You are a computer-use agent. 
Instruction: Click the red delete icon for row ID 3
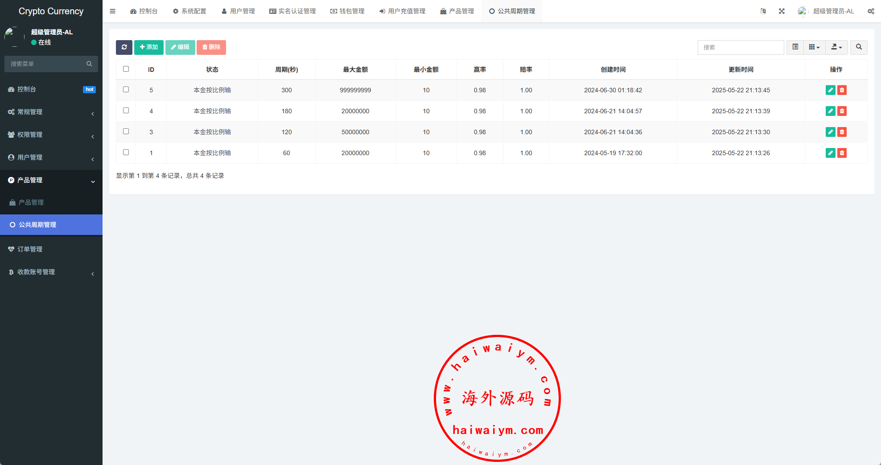tap(842, 132)
